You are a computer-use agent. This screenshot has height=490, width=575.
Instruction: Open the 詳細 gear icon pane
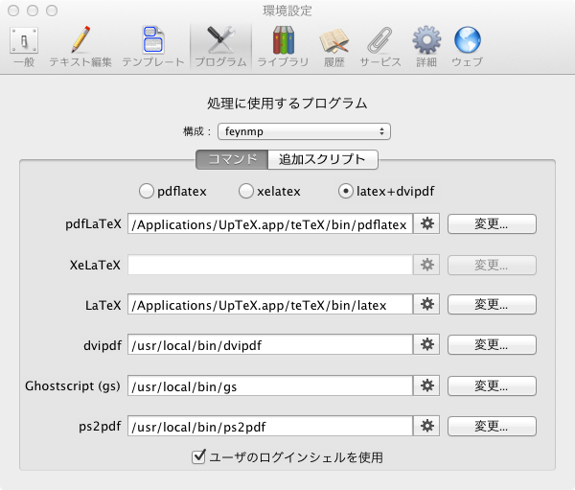[x=426, y=46]
